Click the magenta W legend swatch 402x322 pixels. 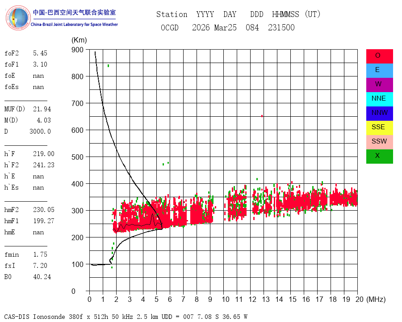click(x=379, y=85)
